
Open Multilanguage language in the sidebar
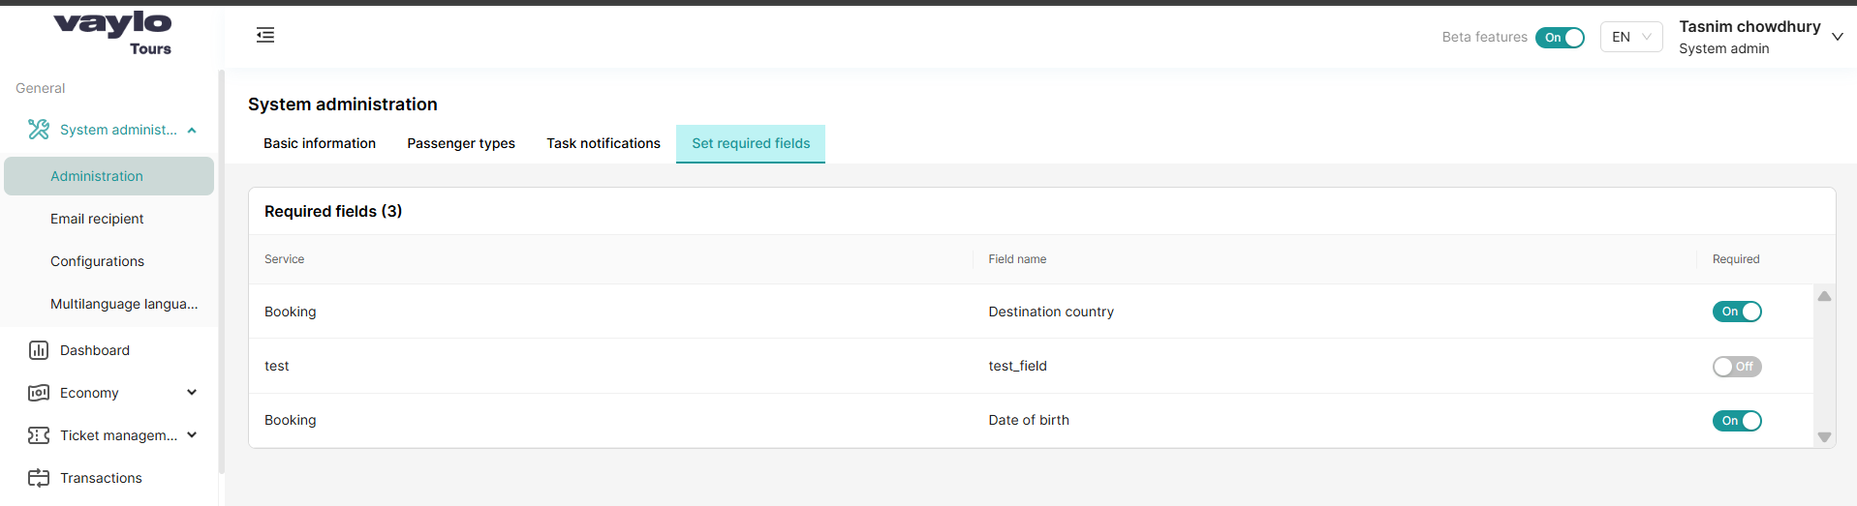(108, 304)
